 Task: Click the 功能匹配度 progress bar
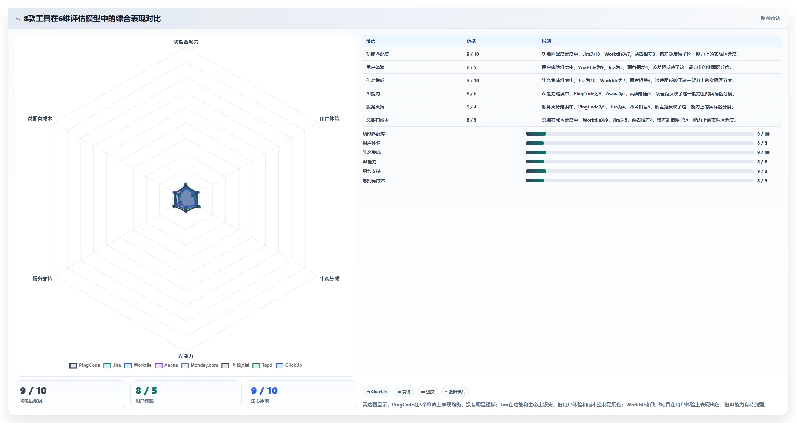click(639, 134)
